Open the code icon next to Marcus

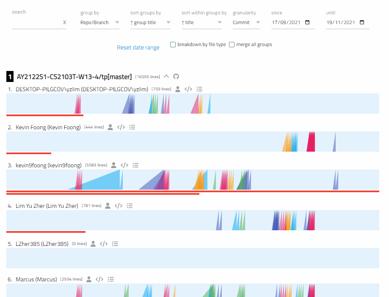coord(99,279)
